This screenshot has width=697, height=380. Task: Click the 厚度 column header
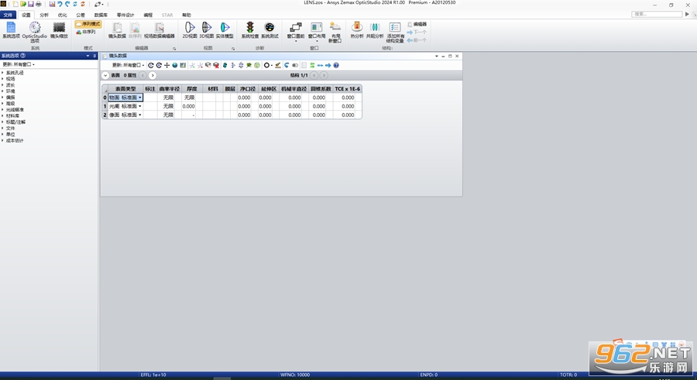pos(191,89)
